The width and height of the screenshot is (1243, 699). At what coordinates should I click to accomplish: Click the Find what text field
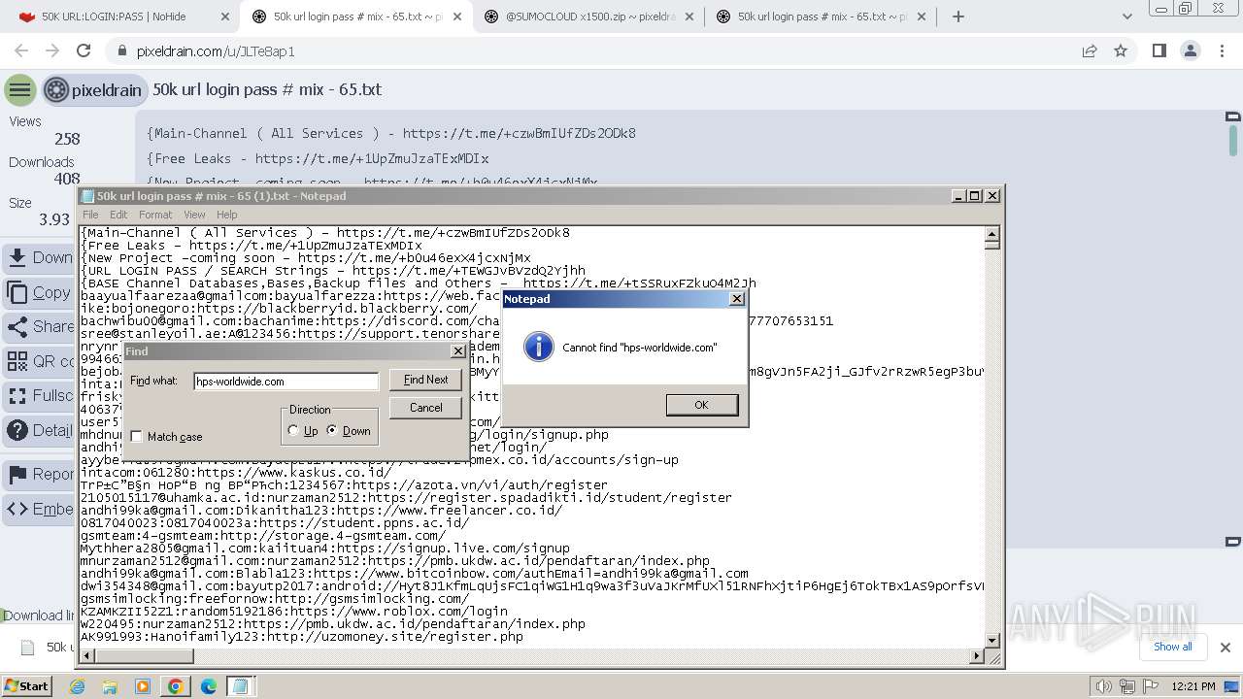point(286,382)
